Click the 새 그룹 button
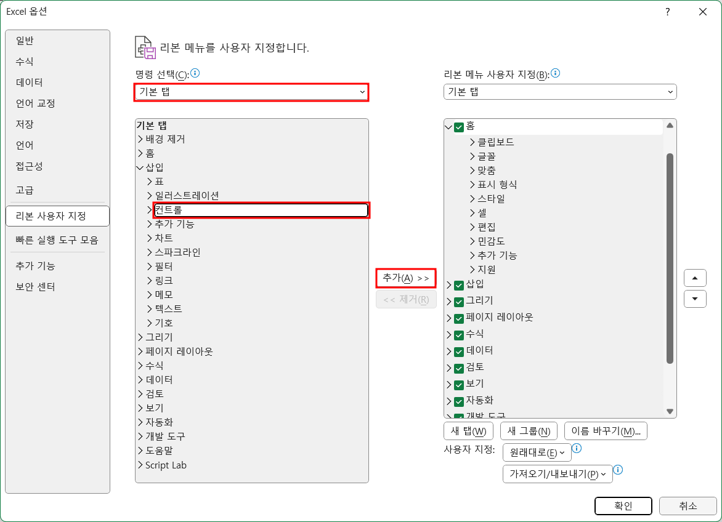Screen dimensions: 722x522 529,432
